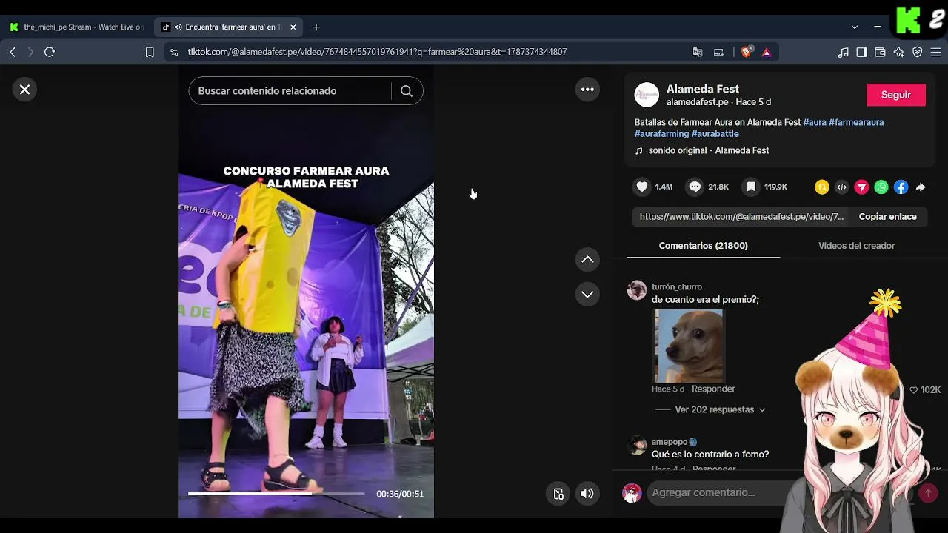Get the embed code icon
The image size is (948, 533).
[x=841, y=187]
